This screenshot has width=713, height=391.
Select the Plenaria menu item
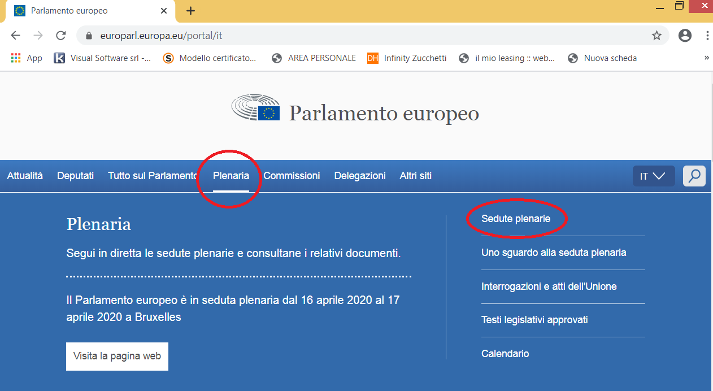[231, 176]
